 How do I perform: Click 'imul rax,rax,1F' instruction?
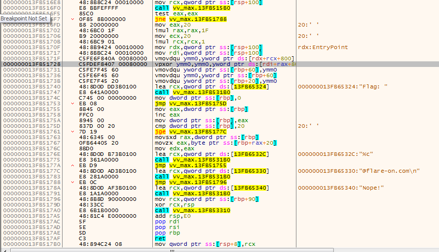coord(182,31)
